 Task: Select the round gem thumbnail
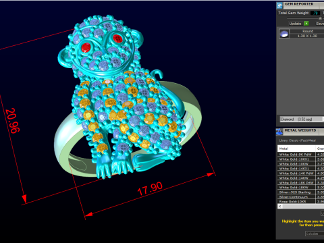(x=284, y=34)
